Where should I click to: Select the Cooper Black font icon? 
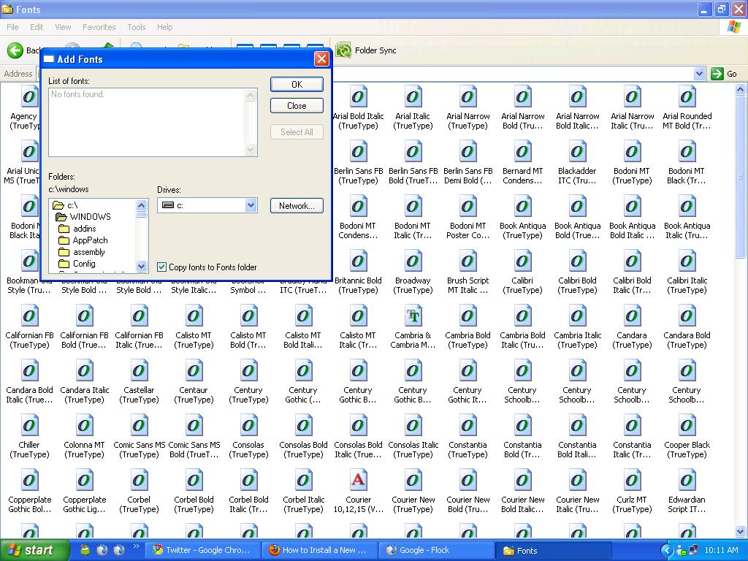(x=687, y=426)
